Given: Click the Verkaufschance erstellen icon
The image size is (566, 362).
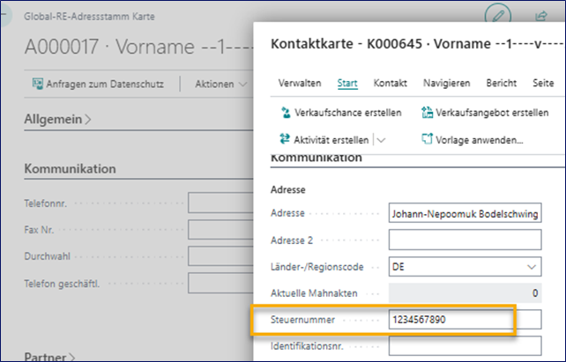Looking at the screenshot, I should pyautogui.click(x=286, y=113).
